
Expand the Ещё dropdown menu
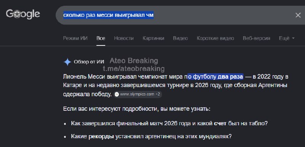(x=287, y=38)
